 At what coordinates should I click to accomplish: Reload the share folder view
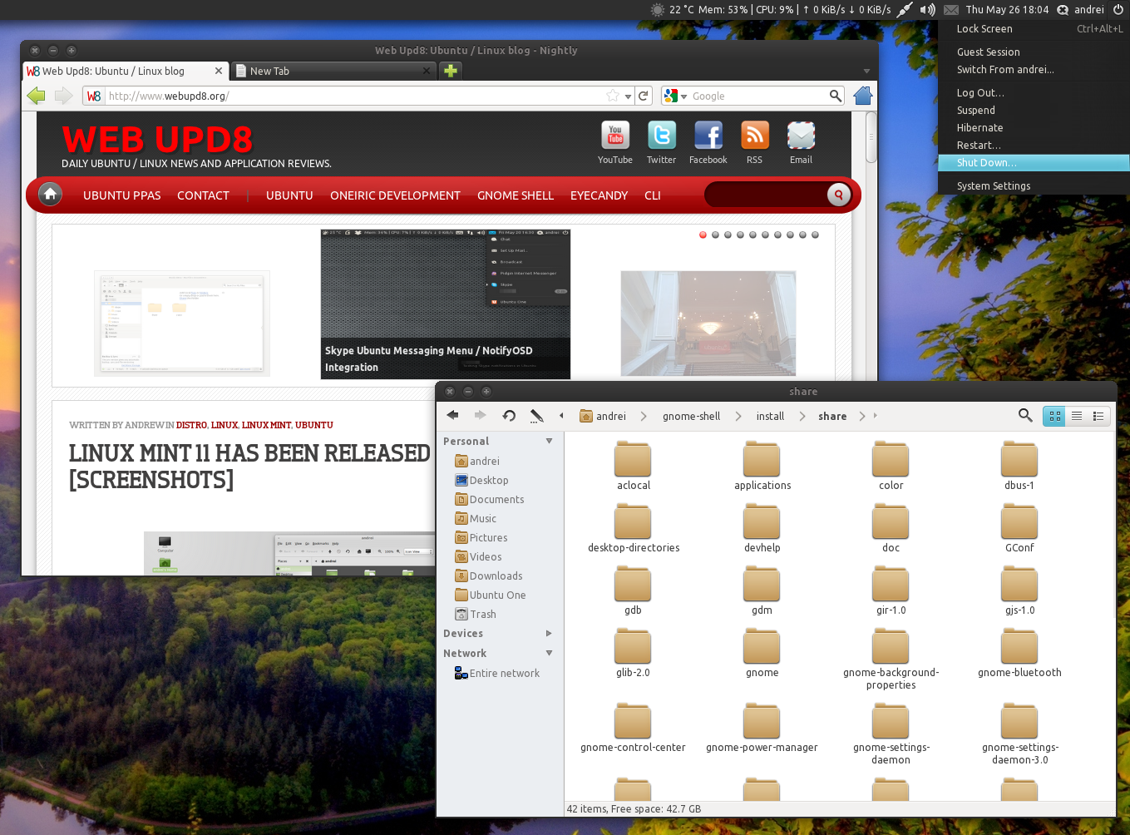(509, 415)
